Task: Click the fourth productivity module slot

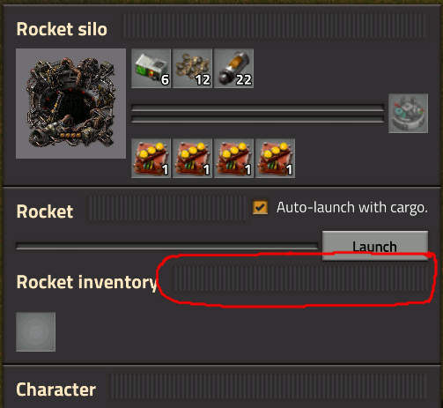Action: click(x=276, y=159)
